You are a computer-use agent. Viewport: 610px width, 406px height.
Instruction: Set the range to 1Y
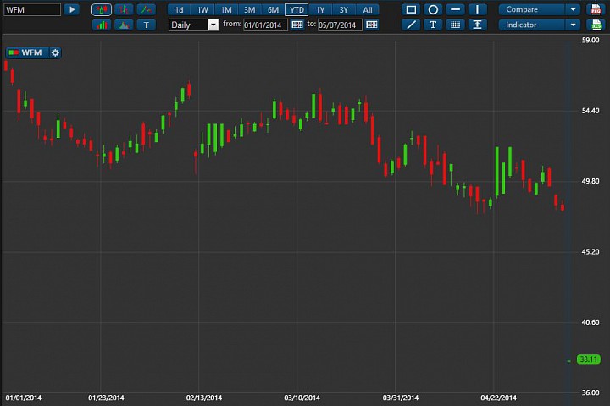(x=320, y=9)
